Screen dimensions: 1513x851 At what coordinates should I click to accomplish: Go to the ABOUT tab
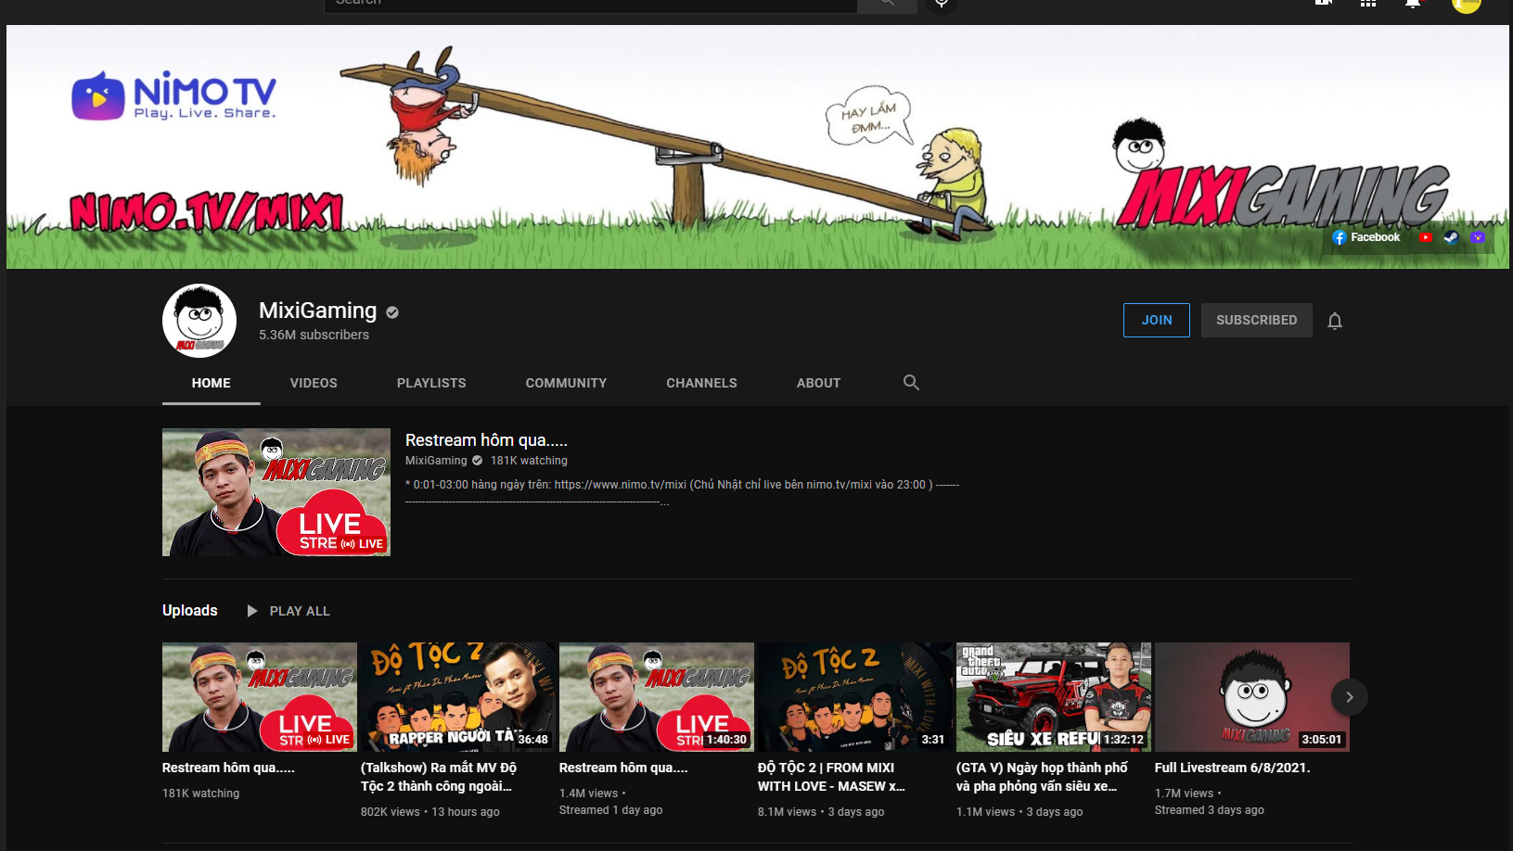(x=818, y=383)
